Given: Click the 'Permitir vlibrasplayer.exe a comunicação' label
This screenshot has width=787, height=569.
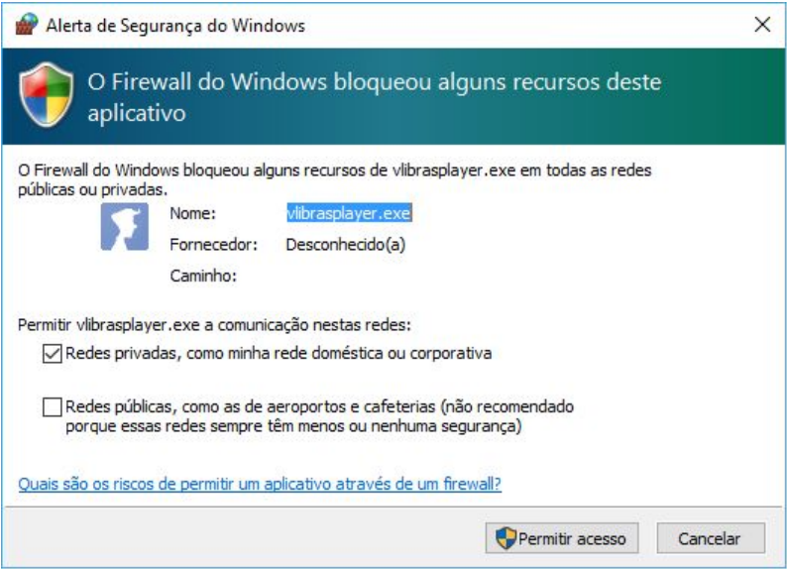Looking at the screenshot, I should click(214, 324).
